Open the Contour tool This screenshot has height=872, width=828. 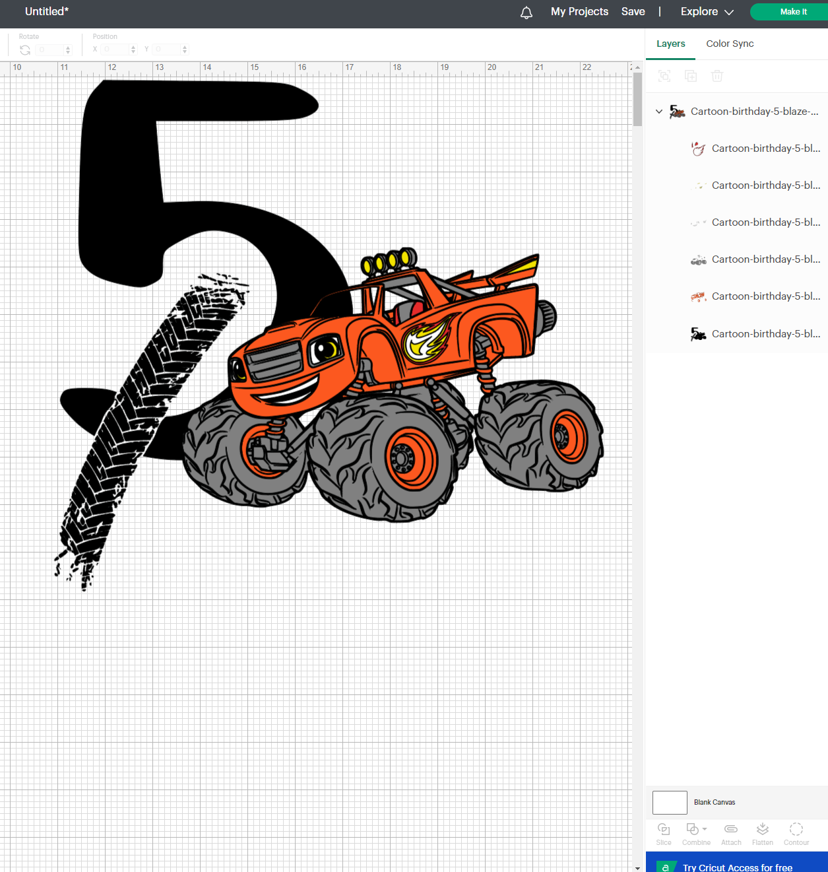pyautogui.click(x=796, y=832)
